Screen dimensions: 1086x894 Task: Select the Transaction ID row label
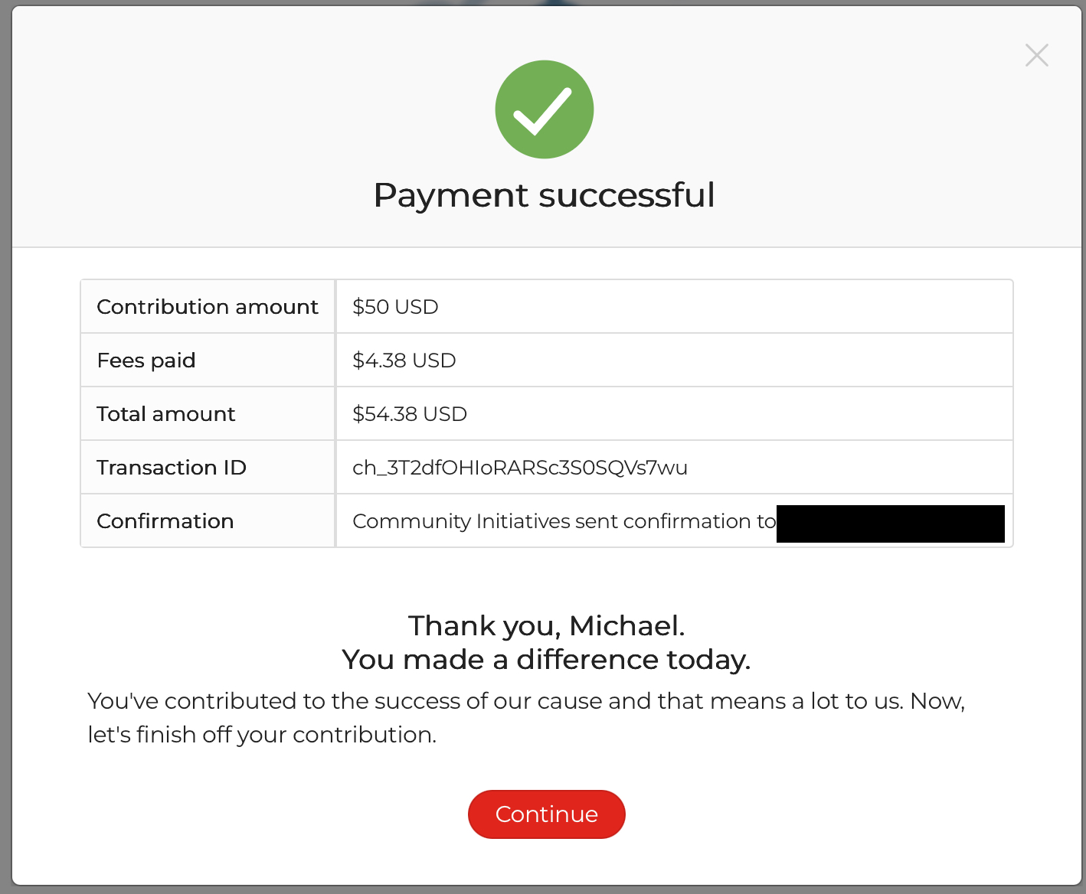pyautogui.click(x=171, y=468)
